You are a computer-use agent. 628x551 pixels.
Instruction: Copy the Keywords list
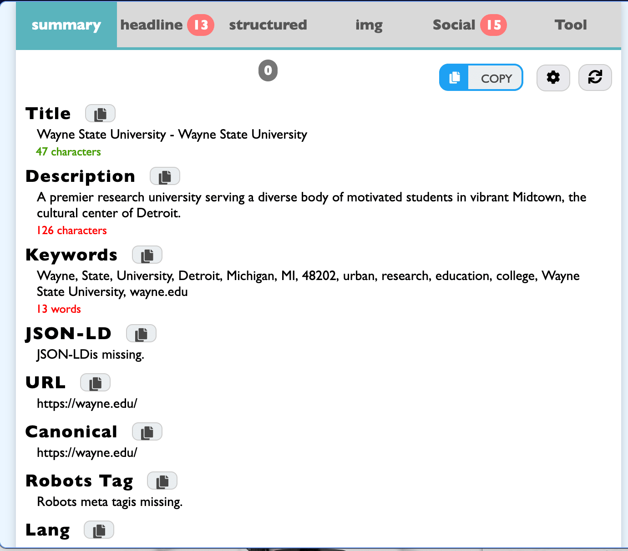click(x=147, y=255)
